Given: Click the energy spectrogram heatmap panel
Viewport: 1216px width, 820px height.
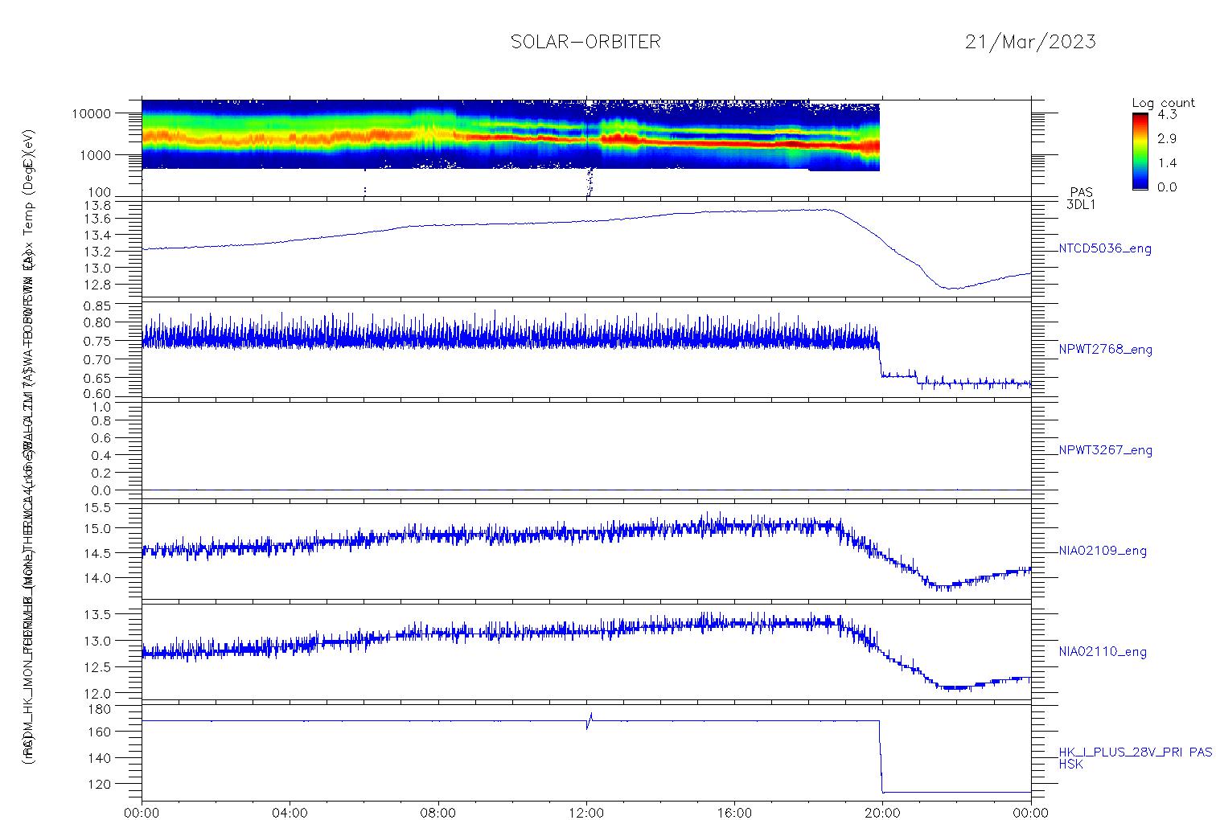Looking at the screenshot, I should pyautogui.click(x=586, y=149).
